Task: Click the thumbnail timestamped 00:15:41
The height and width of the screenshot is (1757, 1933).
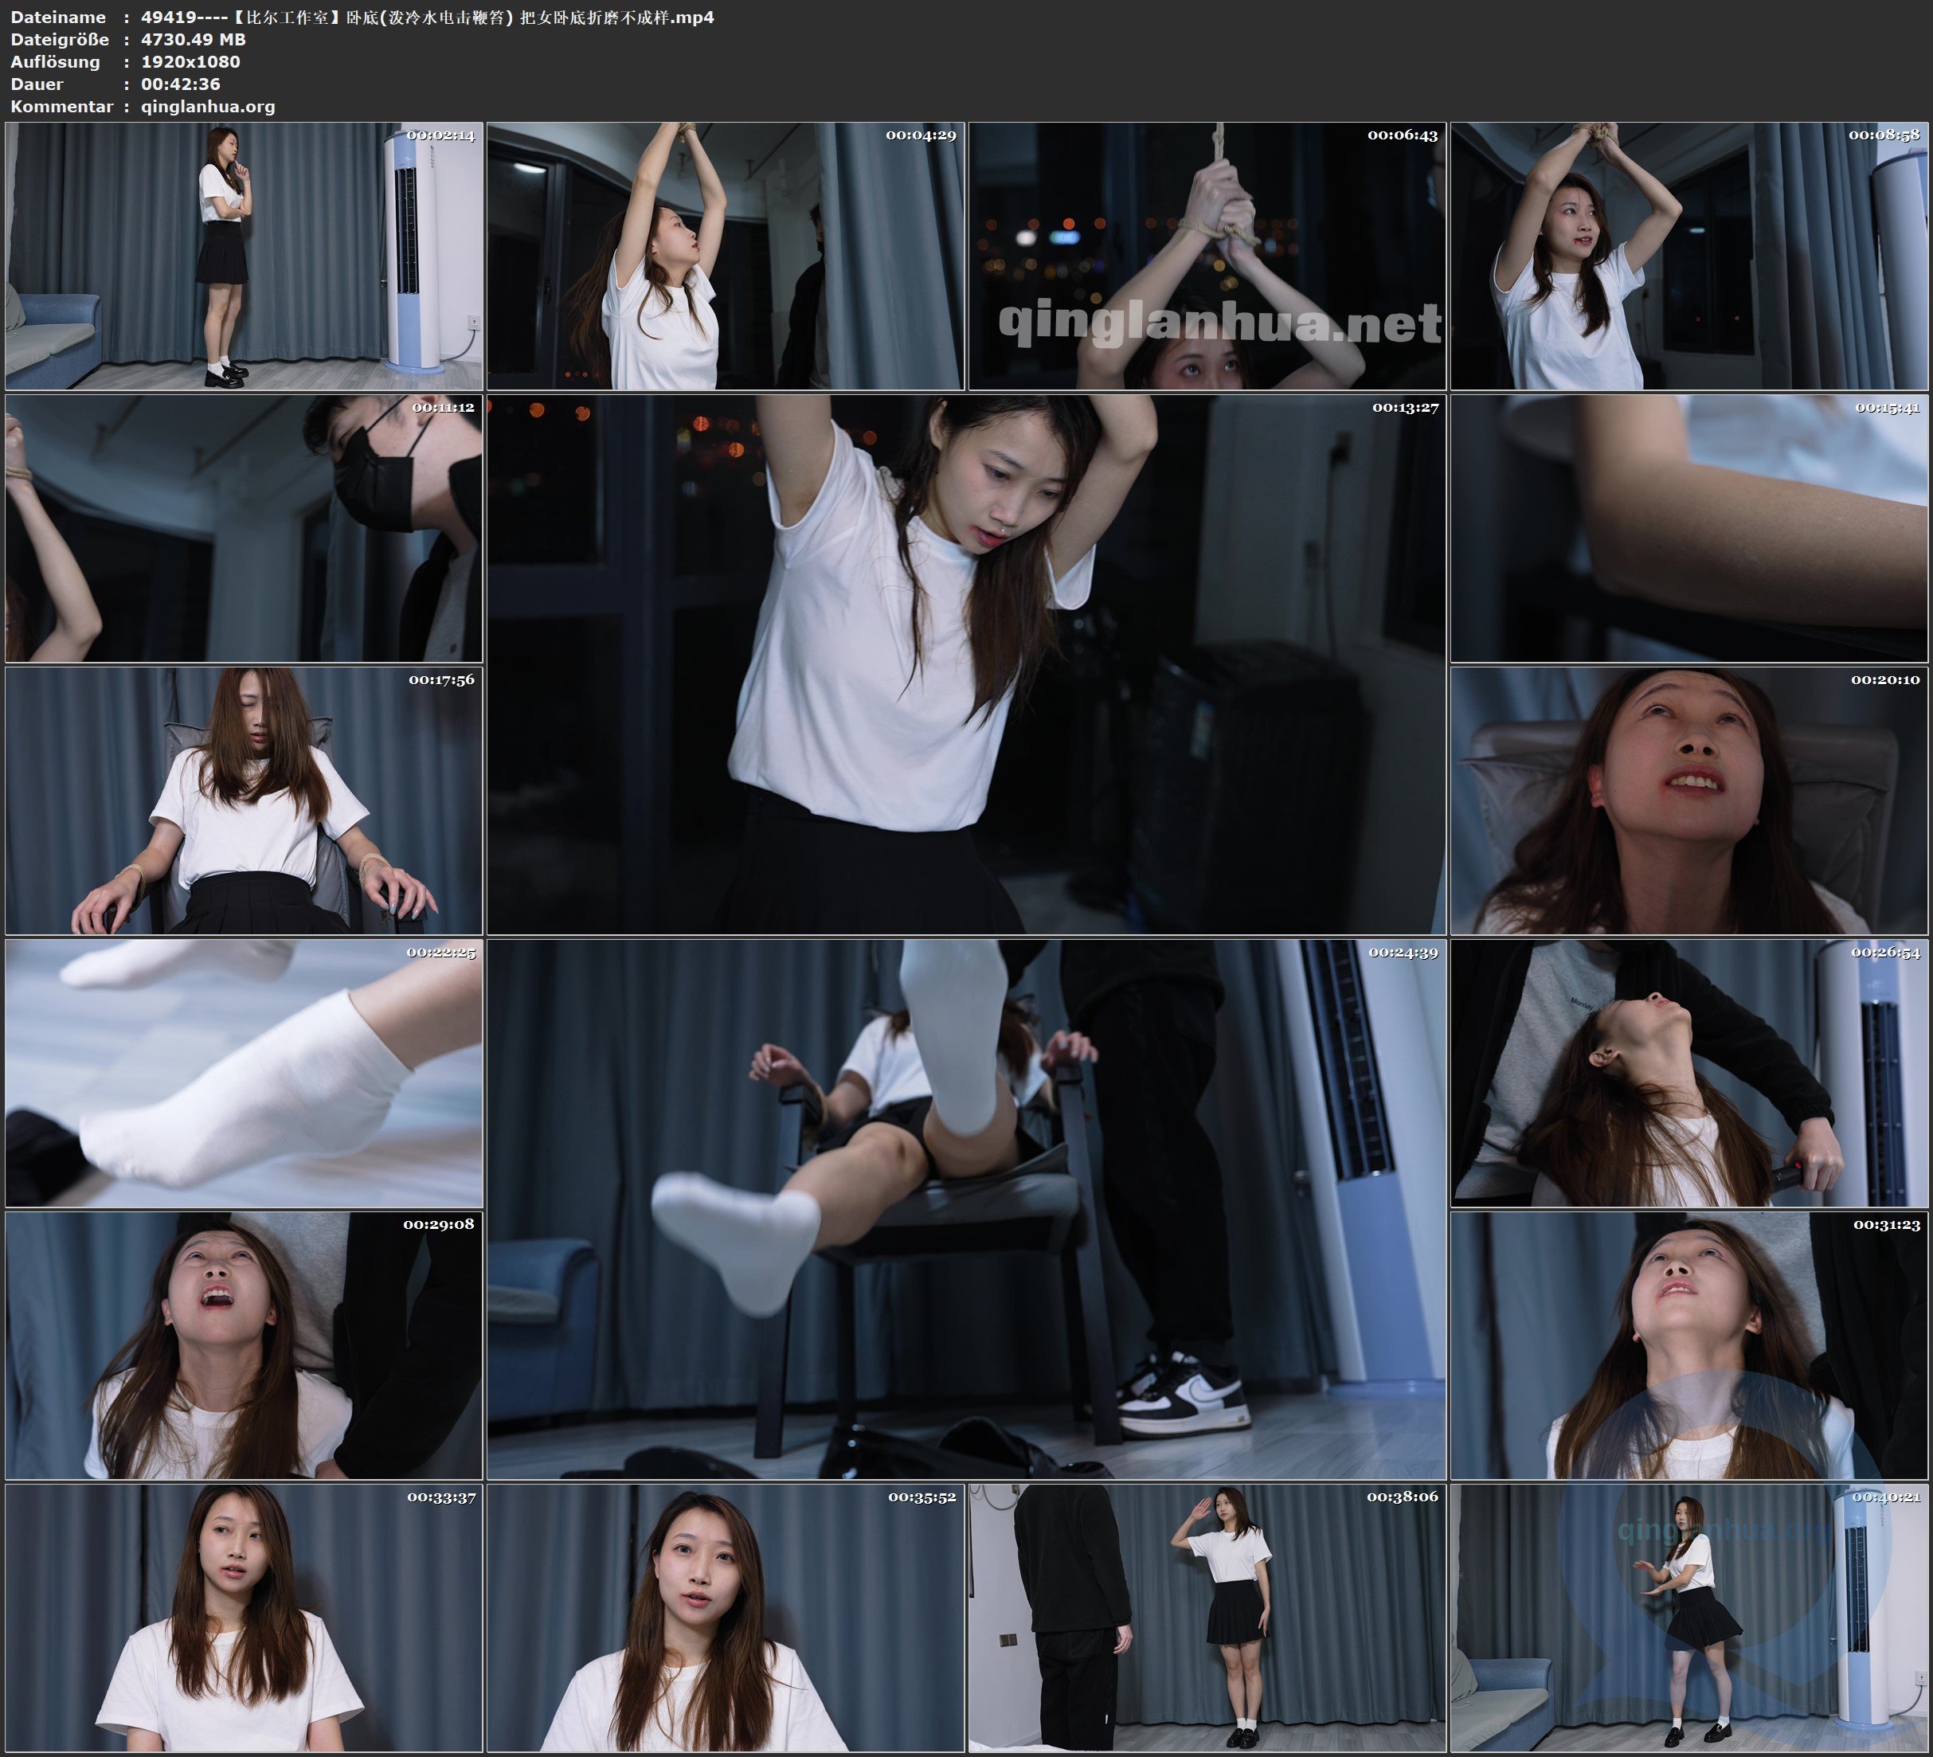Action: pos(1688,528)
